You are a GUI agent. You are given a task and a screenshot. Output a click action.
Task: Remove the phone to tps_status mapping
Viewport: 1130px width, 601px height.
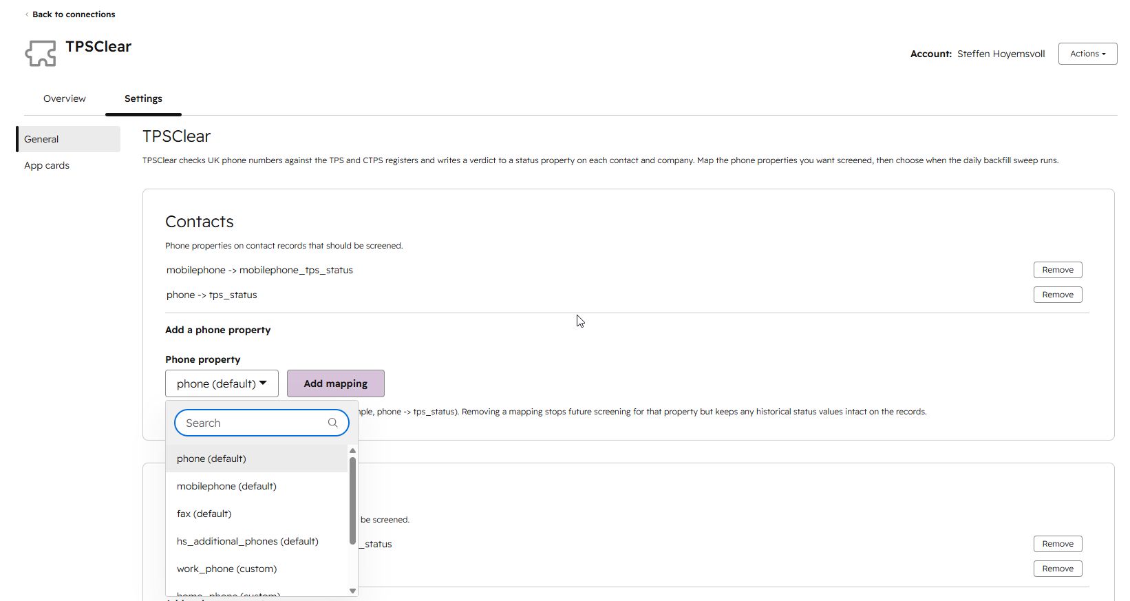1058,295
